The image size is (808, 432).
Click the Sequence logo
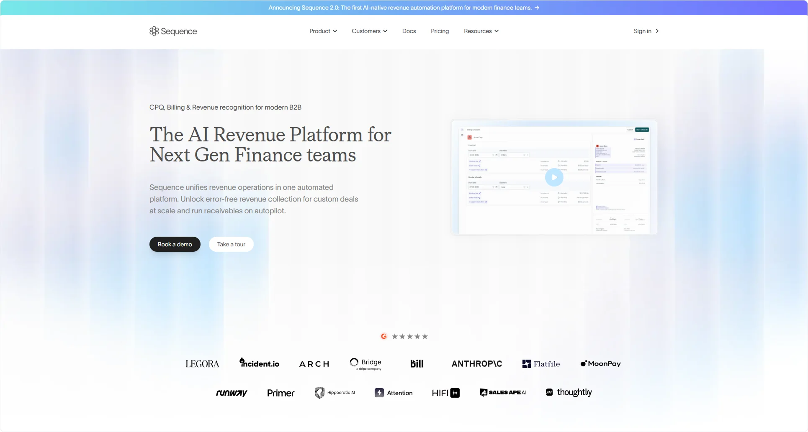[173, 31]
